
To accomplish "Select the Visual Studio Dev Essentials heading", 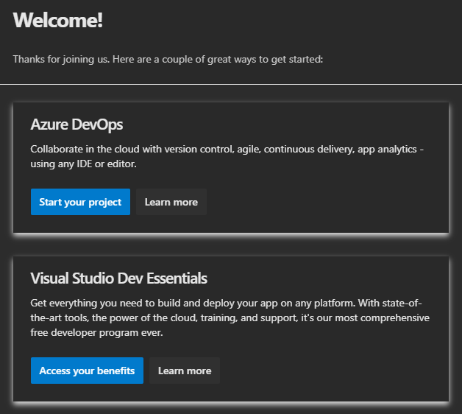I will (118, 278).
